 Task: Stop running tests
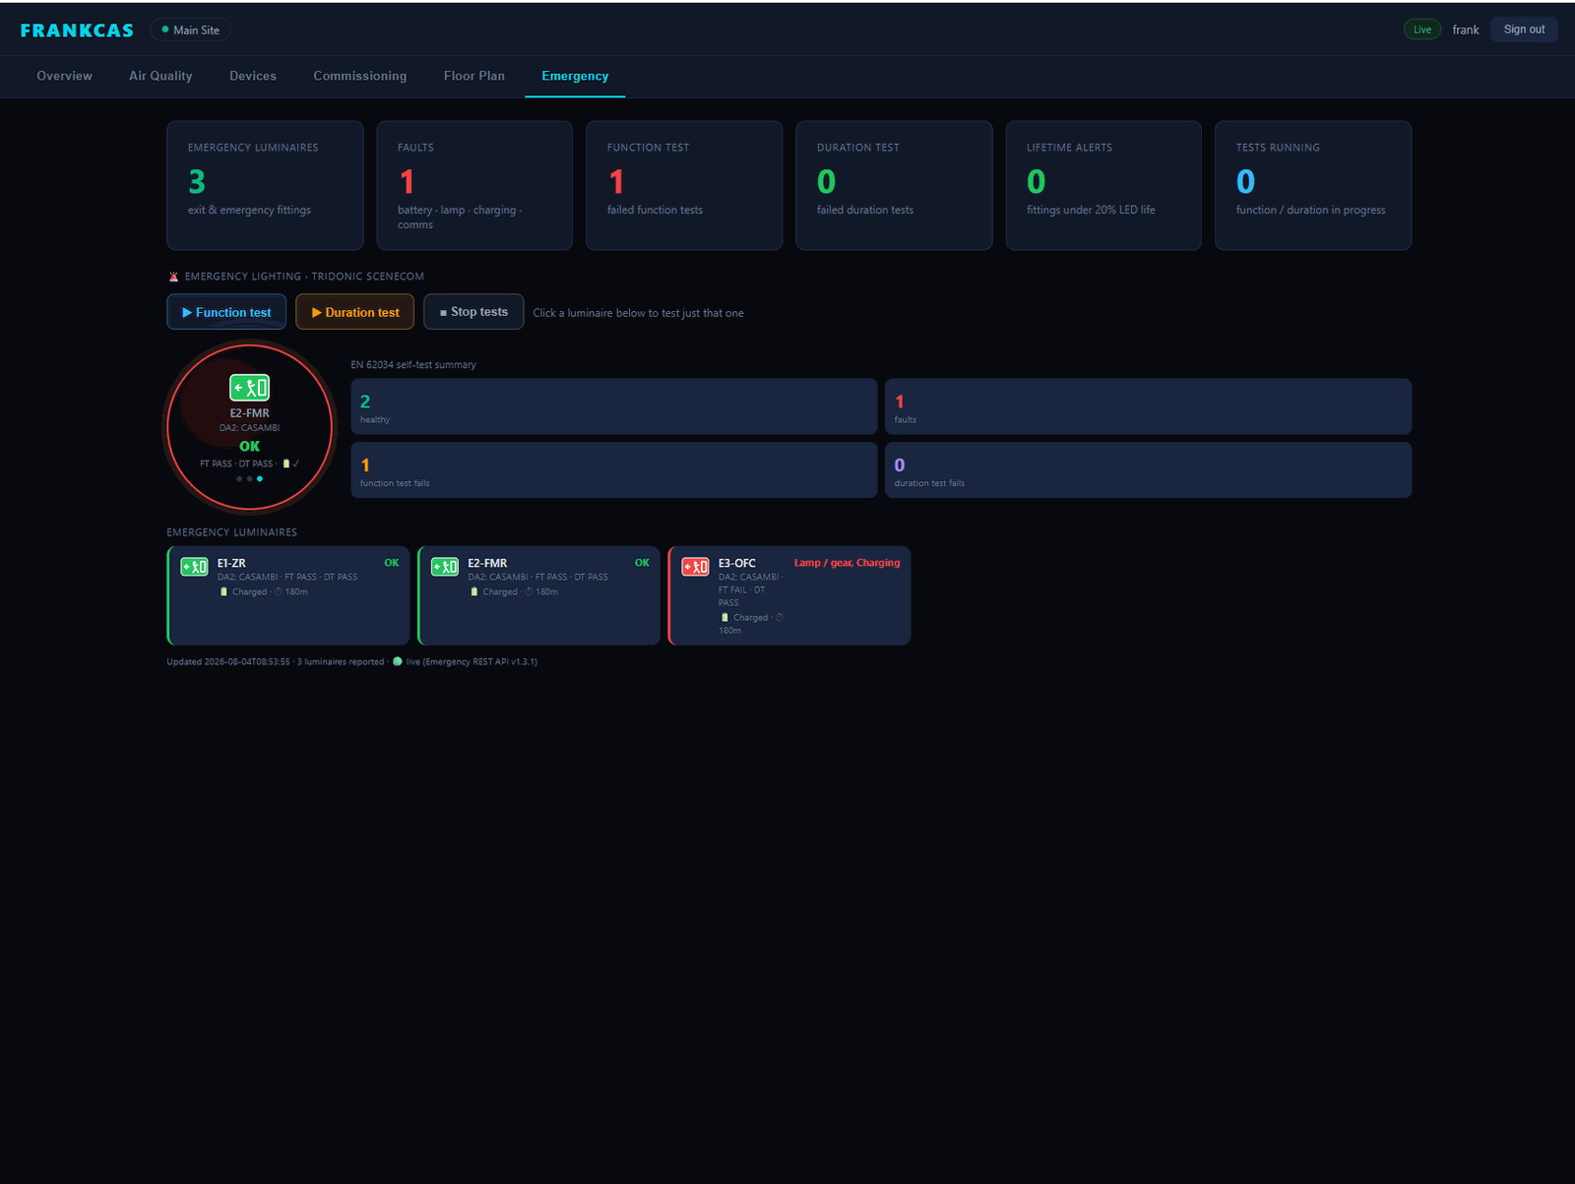[473, 312]
